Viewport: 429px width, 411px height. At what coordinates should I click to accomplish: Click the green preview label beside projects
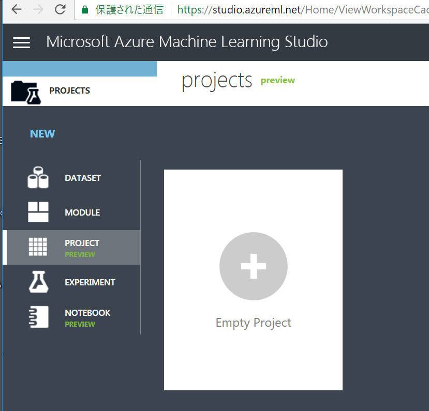click(278, 81)
